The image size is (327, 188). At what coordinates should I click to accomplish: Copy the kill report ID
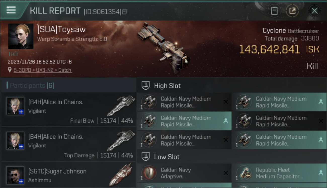coord(125,12)
